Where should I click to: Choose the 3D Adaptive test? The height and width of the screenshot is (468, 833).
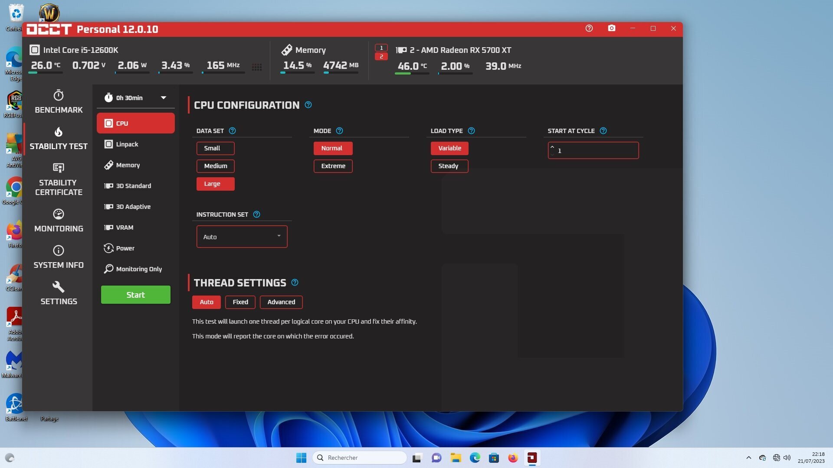pyautogui.click(x=133, y=207)
